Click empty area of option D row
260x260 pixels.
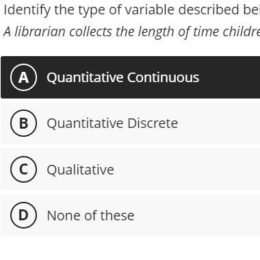(x=196, y=215)
